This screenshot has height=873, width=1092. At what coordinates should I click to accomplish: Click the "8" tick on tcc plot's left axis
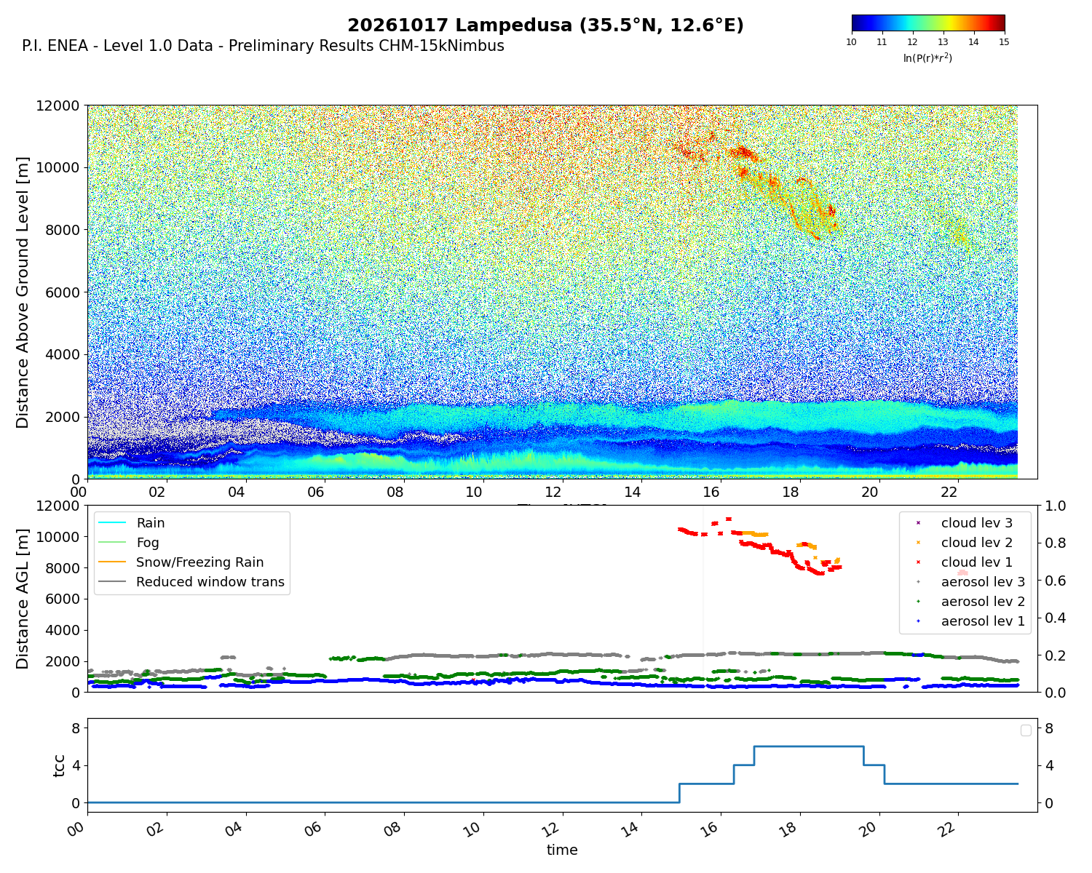(76, 728)
